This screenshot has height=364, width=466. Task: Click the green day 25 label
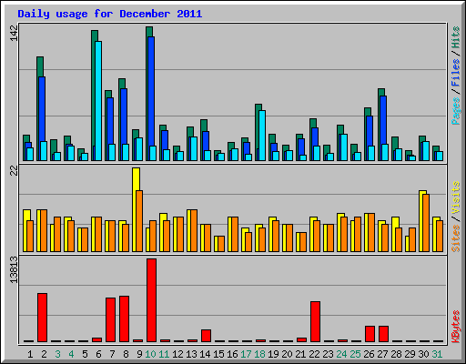(355, 354)
